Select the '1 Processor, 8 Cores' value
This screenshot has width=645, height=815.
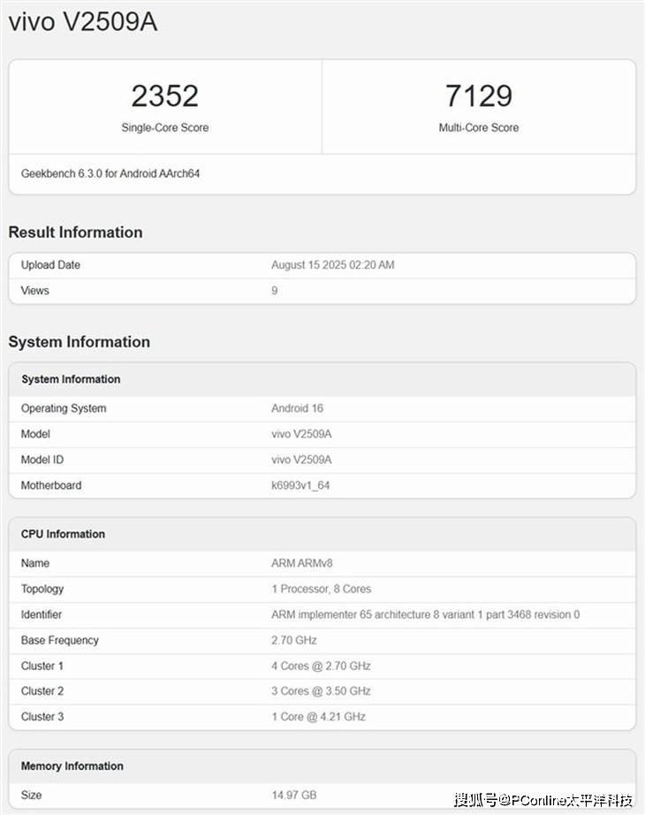click(x=322, y=589)
